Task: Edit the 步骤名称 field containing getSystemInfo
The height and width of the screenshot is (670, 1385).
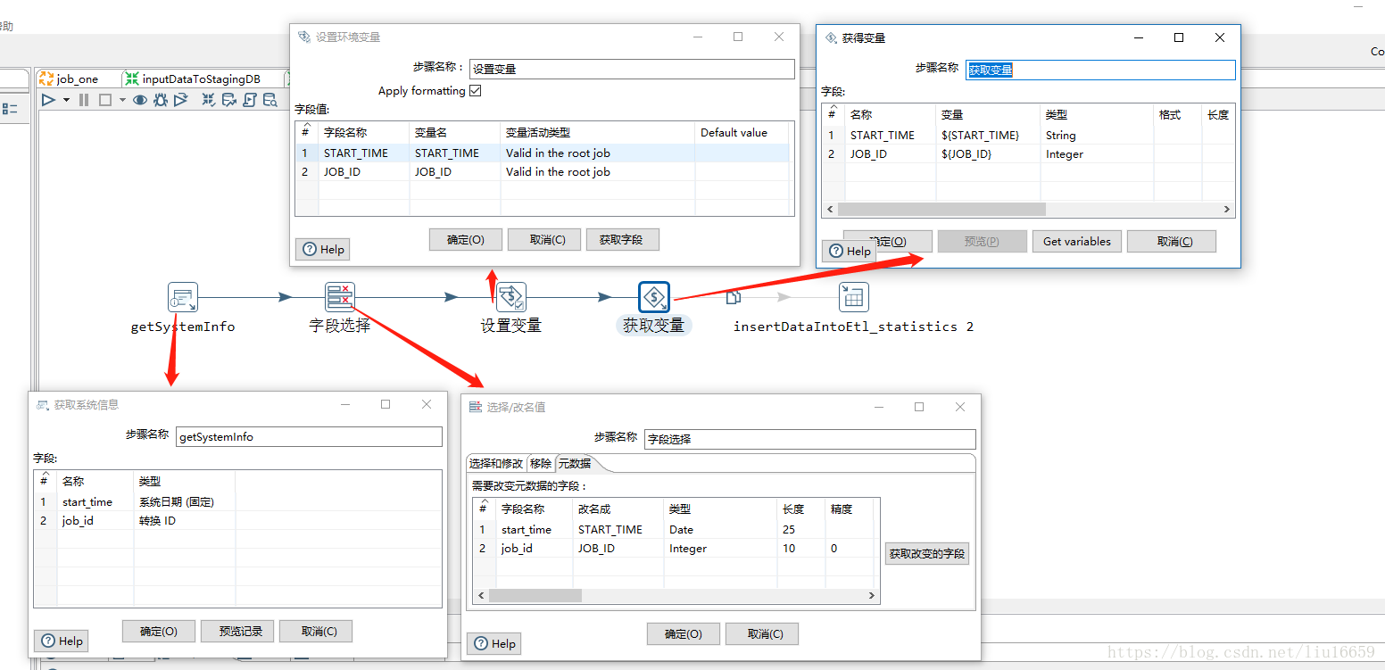Action: coord(309,436)
